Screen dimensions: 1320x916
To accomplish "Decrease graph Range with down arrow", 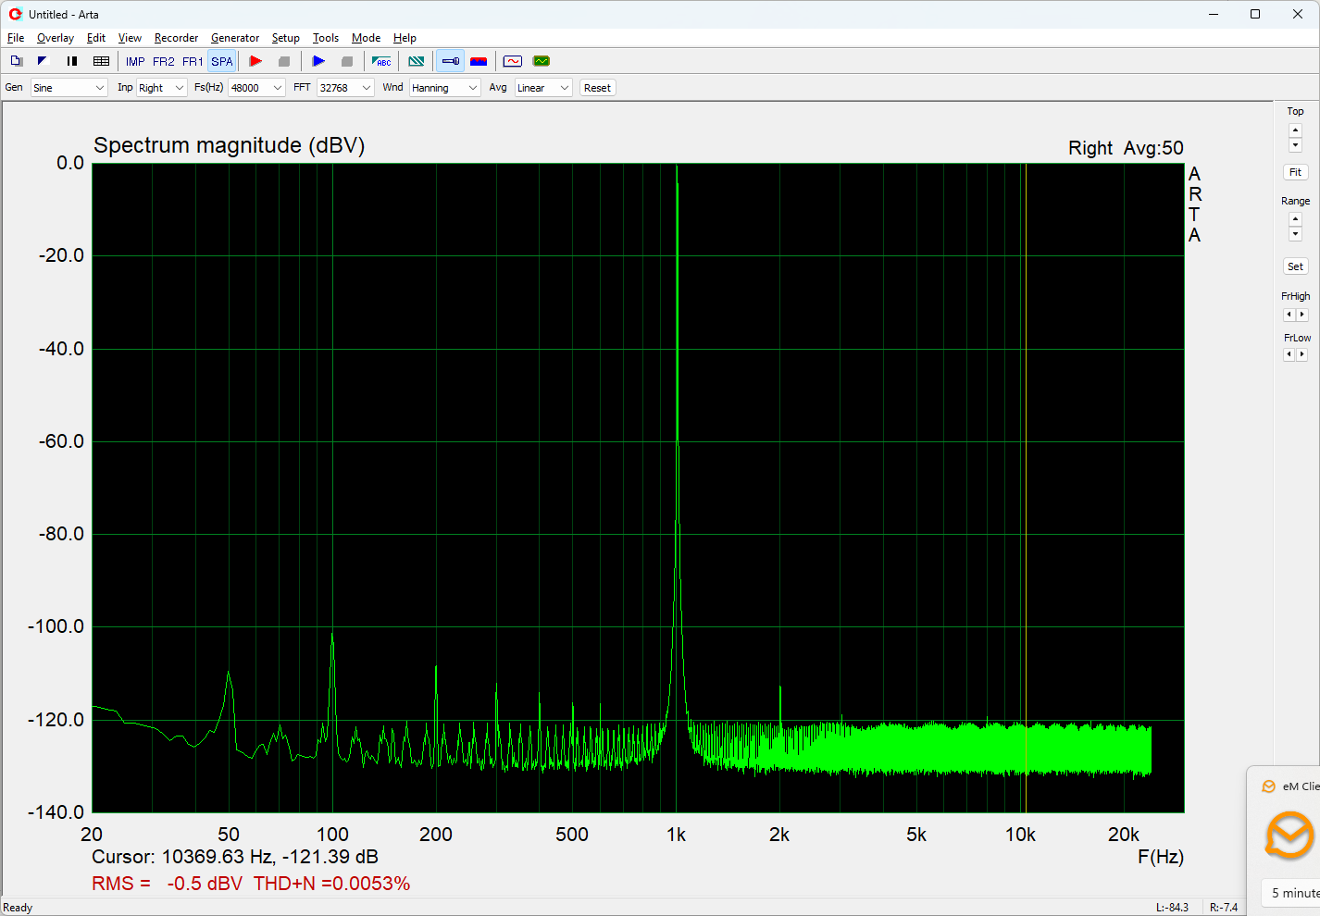I will (x=1295, y=234).
